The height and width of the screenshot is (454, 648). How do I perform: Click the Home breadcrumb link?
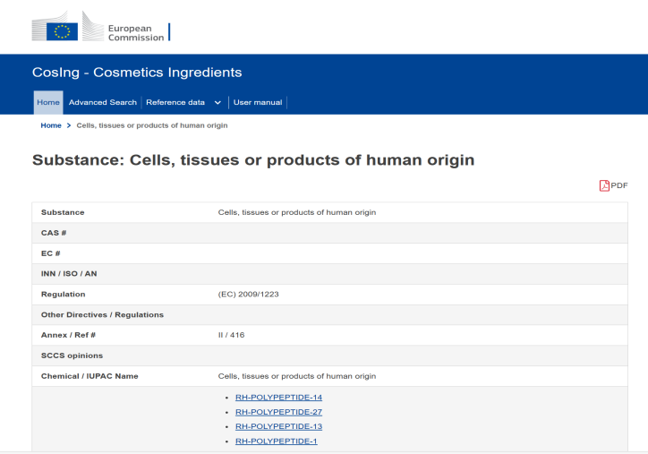pyautogui.click(x=51, y=125)
